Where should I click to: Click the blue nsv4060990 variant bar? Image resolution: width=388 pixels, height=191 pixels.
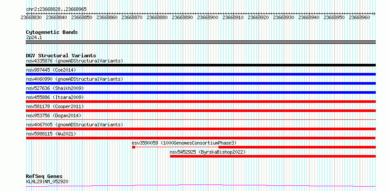coord(201,83)
